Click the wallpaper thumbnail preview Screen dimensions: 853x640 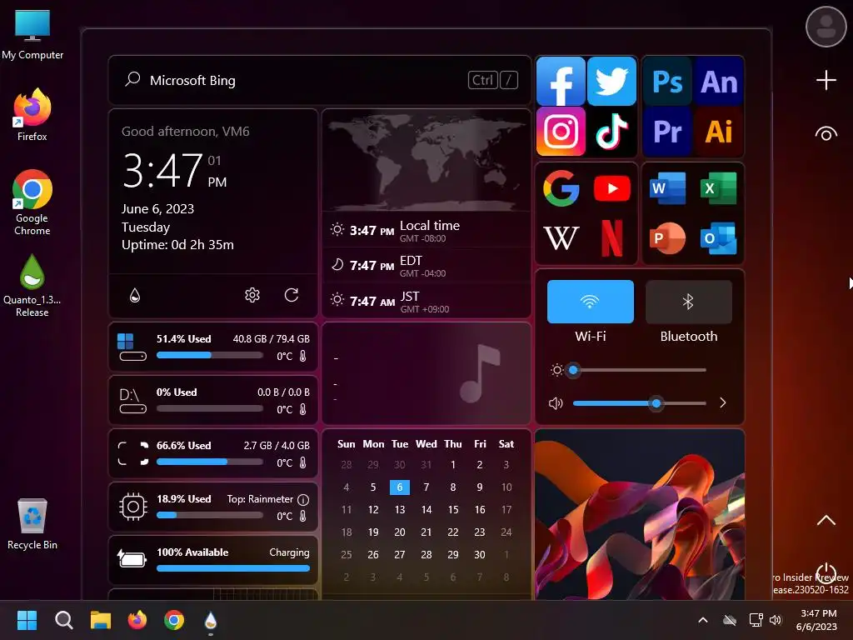click(639, 514)
